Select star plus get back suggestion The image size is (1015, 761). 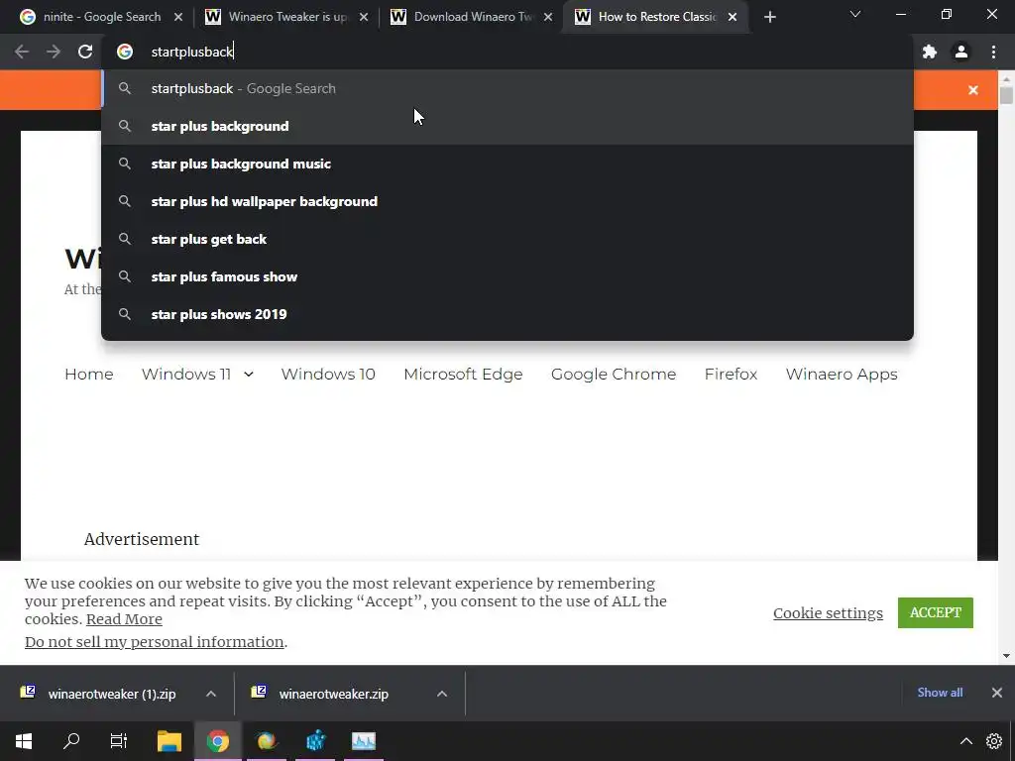tap(507, 239)
